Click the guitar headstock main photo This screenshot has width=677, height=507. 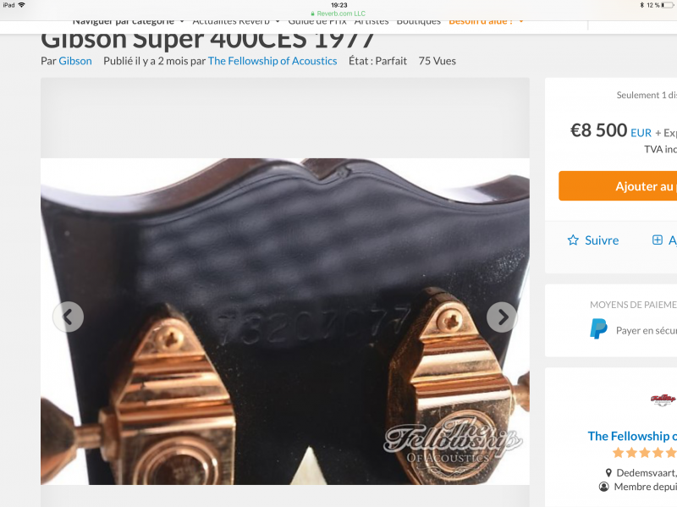click(x=285, y=322)
